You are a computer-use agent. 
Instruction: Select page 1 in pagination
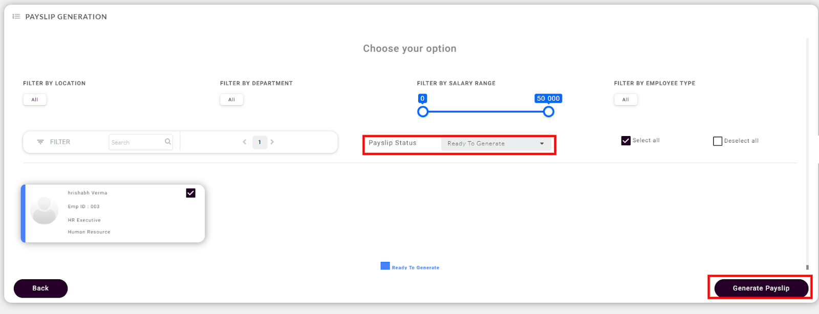[260, 142]
